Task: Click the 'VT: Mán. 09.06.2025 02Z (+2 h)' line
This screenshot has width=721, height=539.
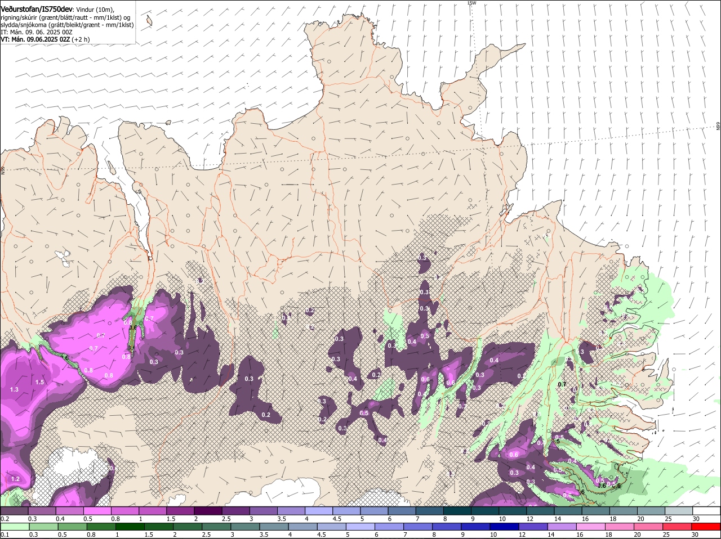Action: click(x=45, y=39)
